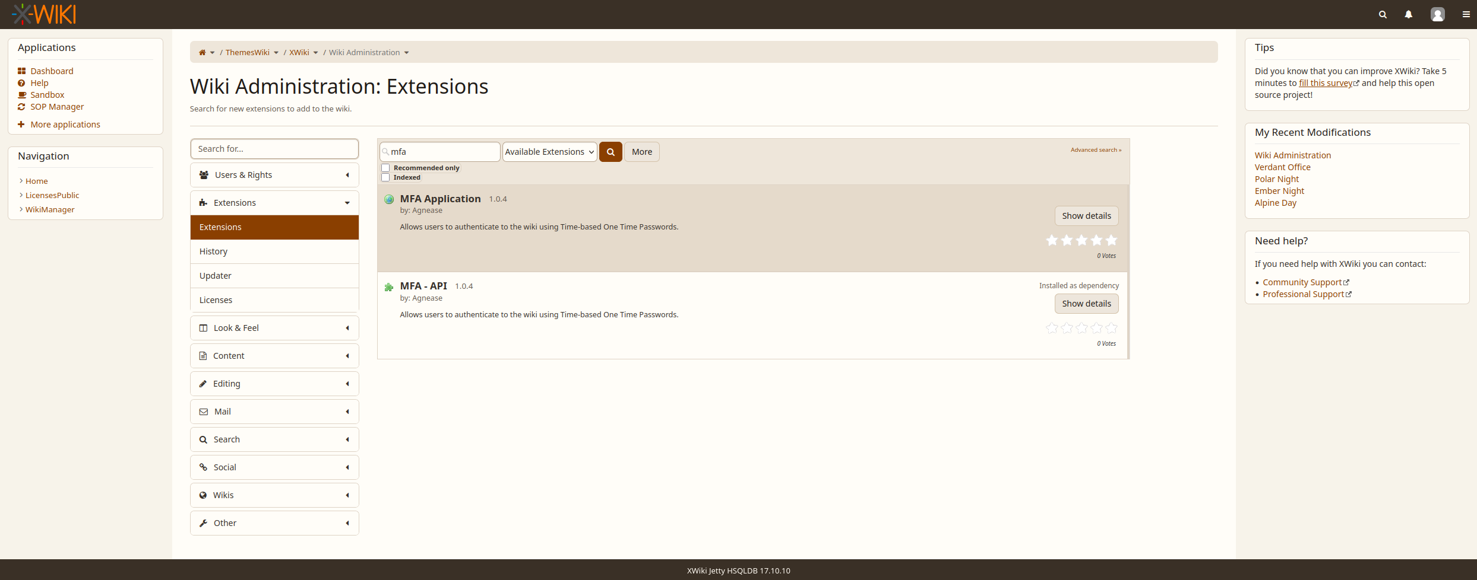The image size is (1477, 580).
Task: Open Verdant Office recent modification
Action: click(1282, 167)
